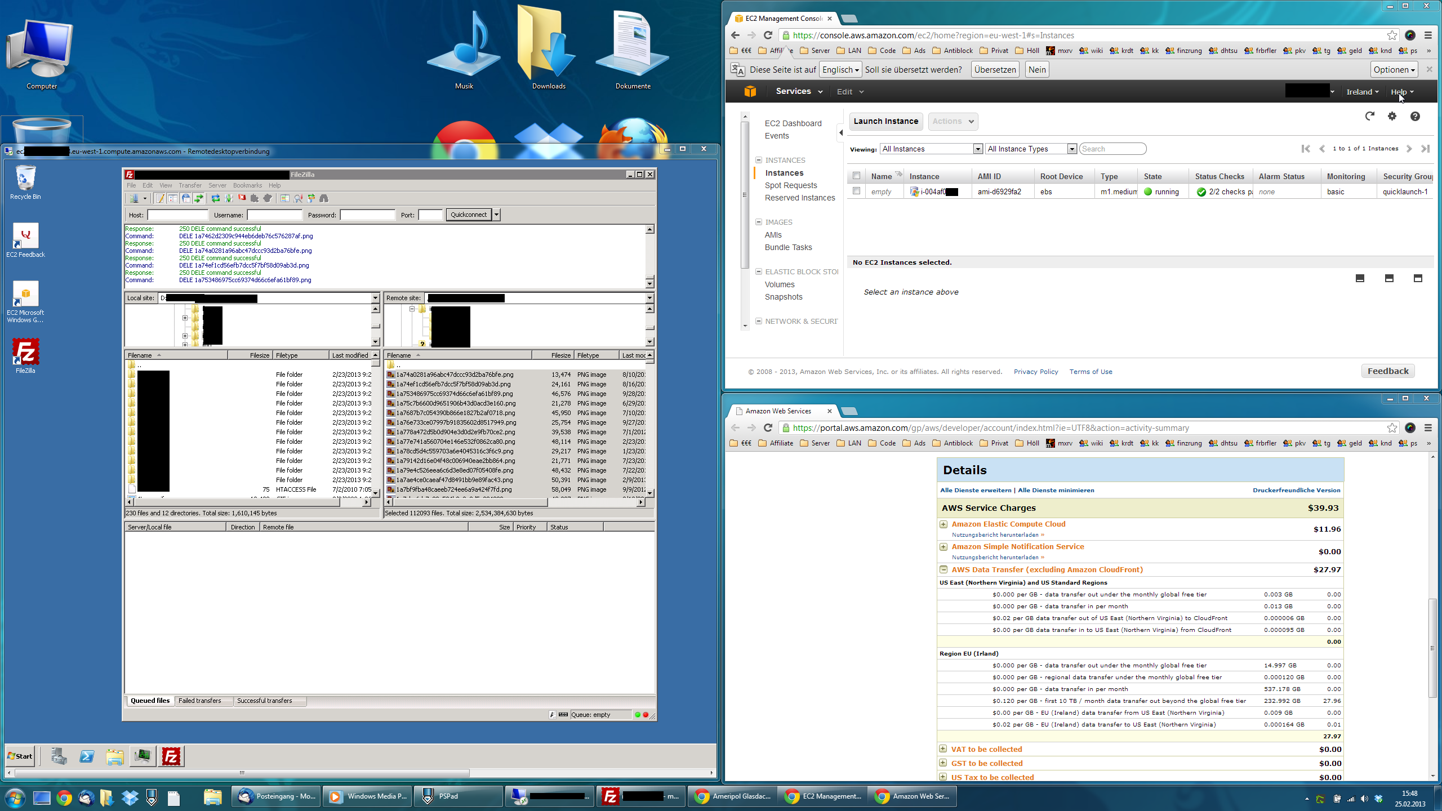1442x811 pixels.
Task: Click Nein button in translate bar
Action: click(x=1036, y=70)
